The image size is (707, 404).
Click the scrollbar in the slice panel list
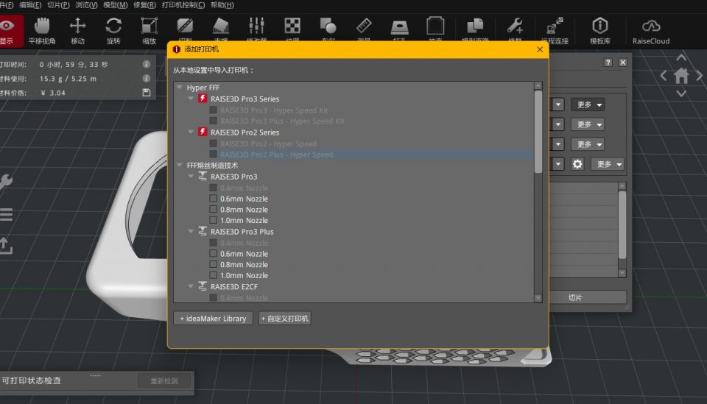pyautogui.click(x=622, y=225)
